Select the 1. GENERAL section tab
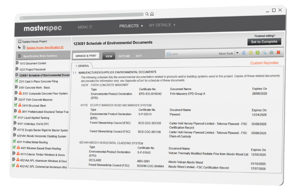This screenshot has height=191, width=296. click(82, 66)
